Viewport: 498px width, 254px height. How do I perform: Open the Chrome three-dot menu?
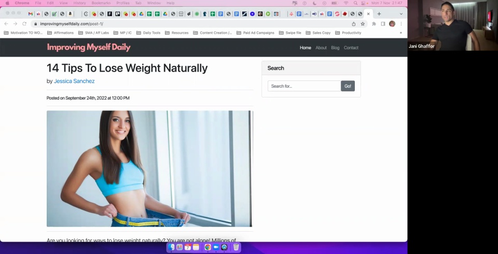tap(401, 24)
